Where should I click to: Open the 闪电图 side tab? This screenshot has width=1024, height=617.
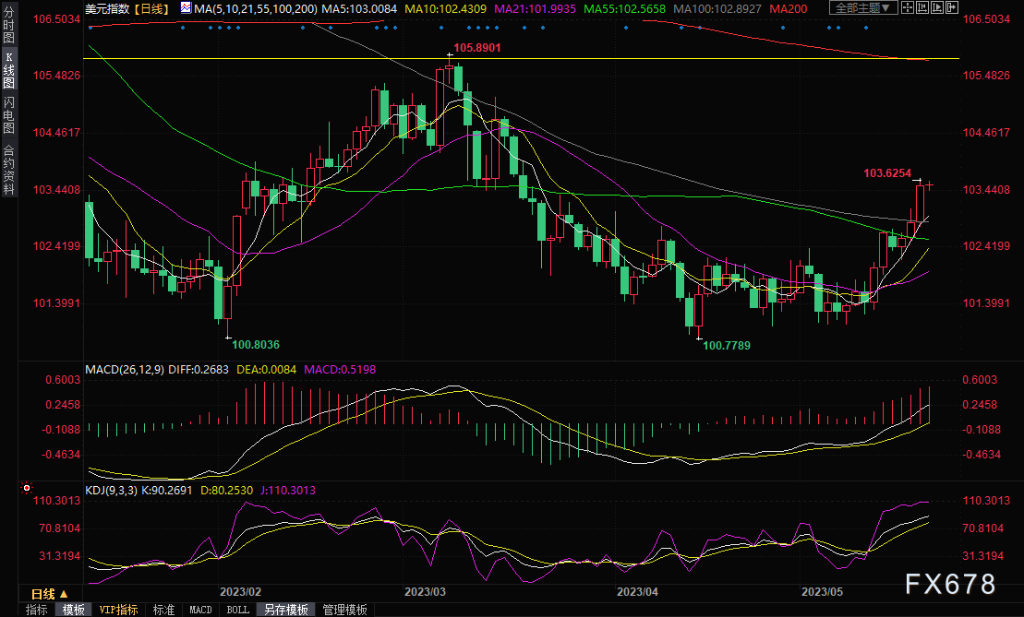coord(8,114)
